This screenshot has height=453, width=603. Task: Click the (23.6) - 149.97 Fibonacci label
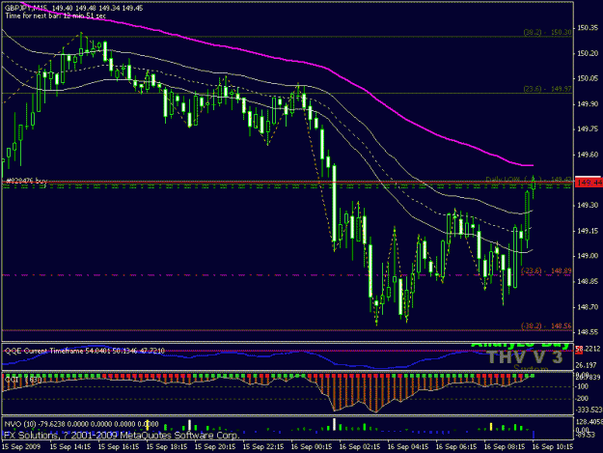547,89
